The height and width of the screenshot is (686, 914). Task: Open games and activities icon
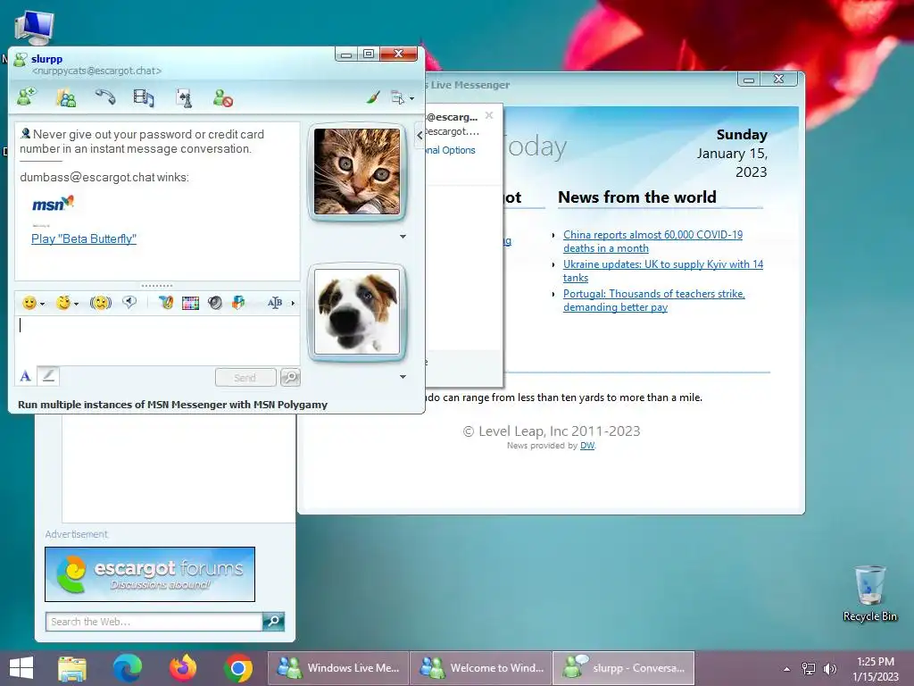(184, 97)
